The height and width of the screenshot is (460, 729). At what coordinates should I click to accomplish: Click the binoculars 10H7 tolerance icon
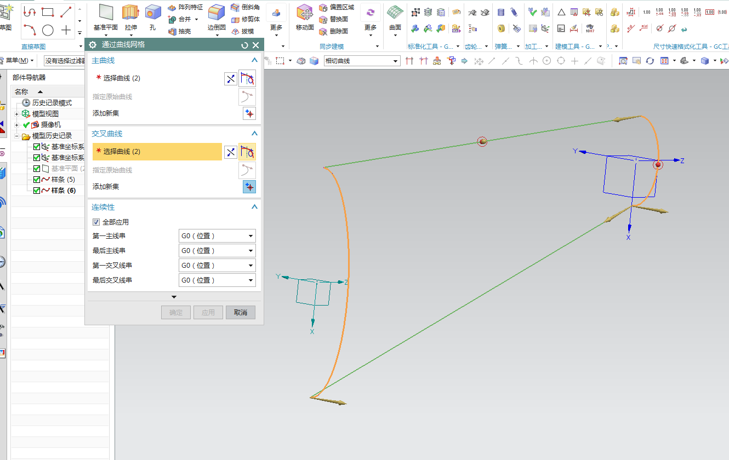pyautogui.click(x=589, y=28)
